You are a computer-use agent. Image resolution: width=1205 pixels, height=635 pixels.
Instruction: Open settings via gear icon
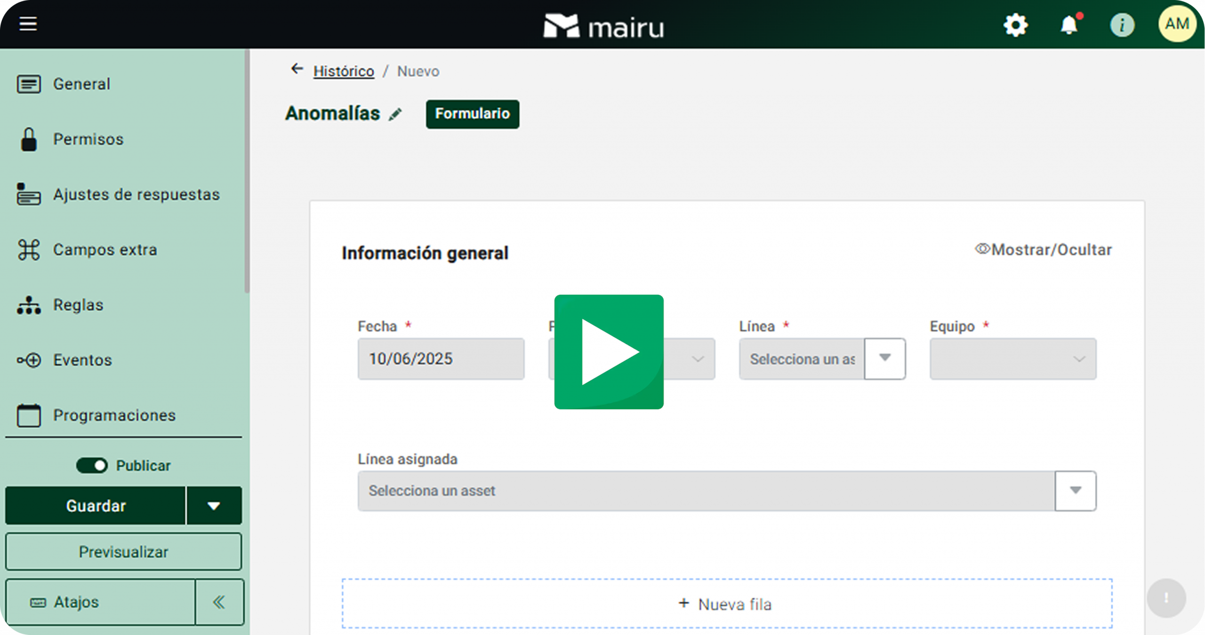pos(1016,25)
